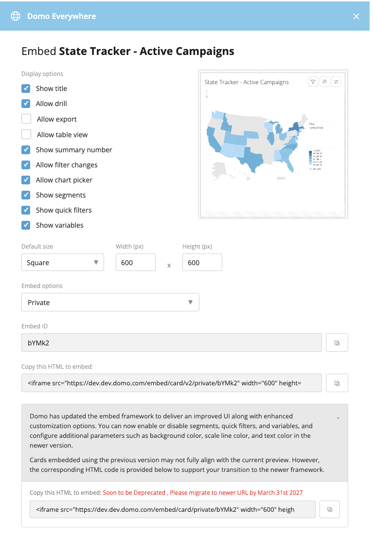Enable the Allow export checkbox
This screenshot has width=373, height=541.
tap(26, 119)
